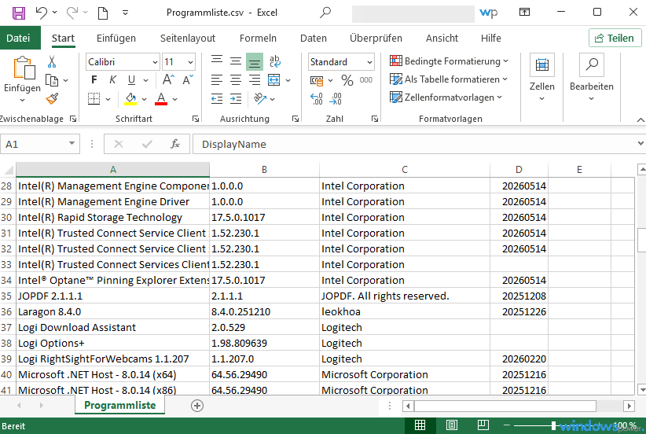Cut selection with scissors icon

(52, 62)
